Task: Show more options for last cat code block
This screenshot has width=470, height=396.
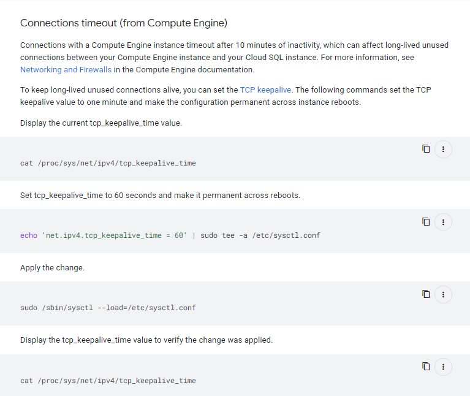Action: 443,367
